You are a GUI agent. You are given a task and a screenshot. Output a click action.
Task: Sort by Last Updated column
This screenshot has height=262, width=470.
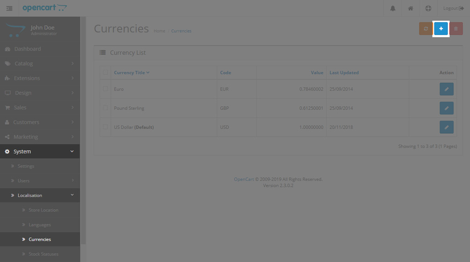point(344,73)
